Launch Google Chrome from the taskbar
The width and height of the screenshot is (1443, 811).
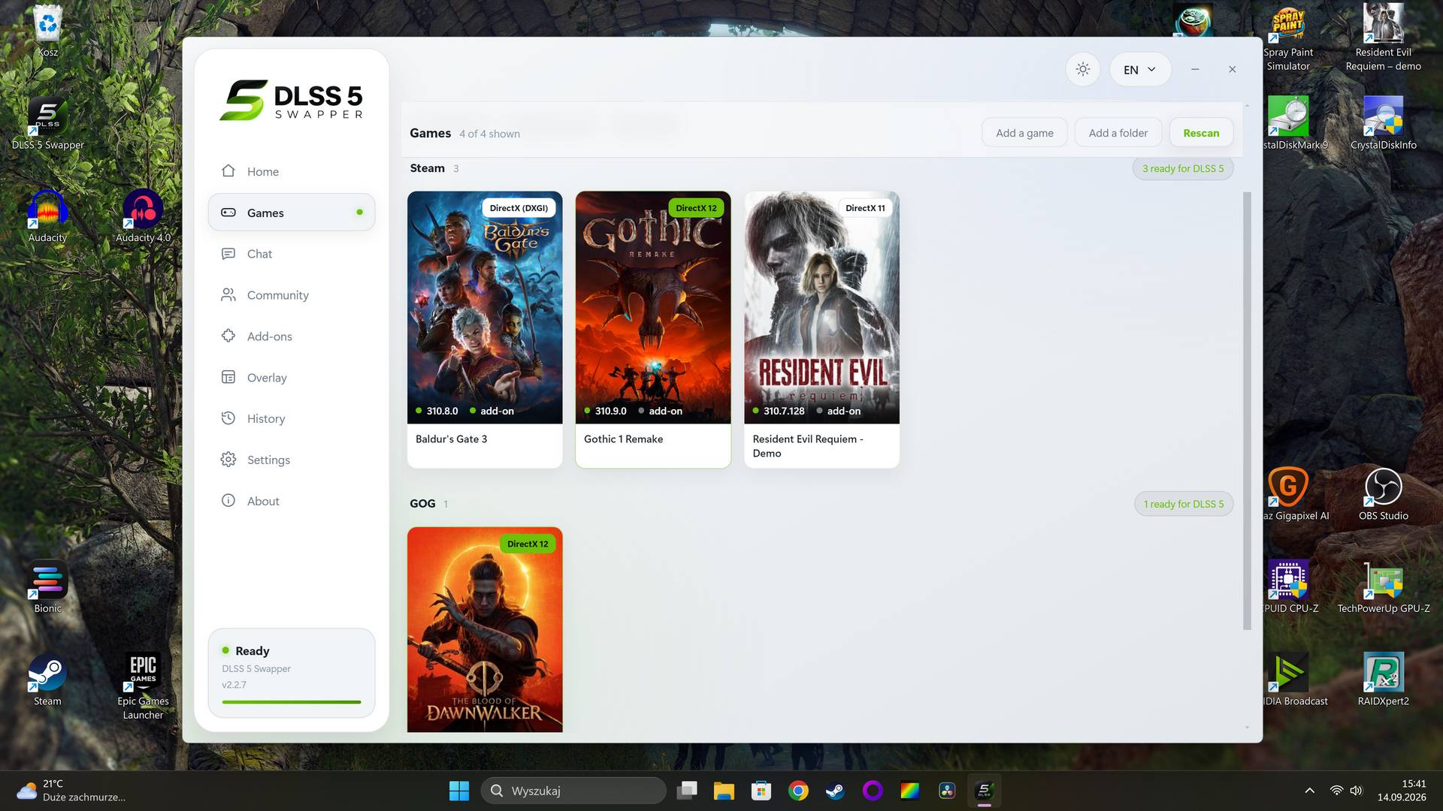[798, 791]
